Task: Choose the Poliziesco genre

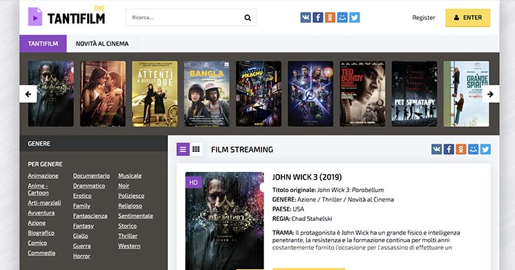Action: coord(131,196)
